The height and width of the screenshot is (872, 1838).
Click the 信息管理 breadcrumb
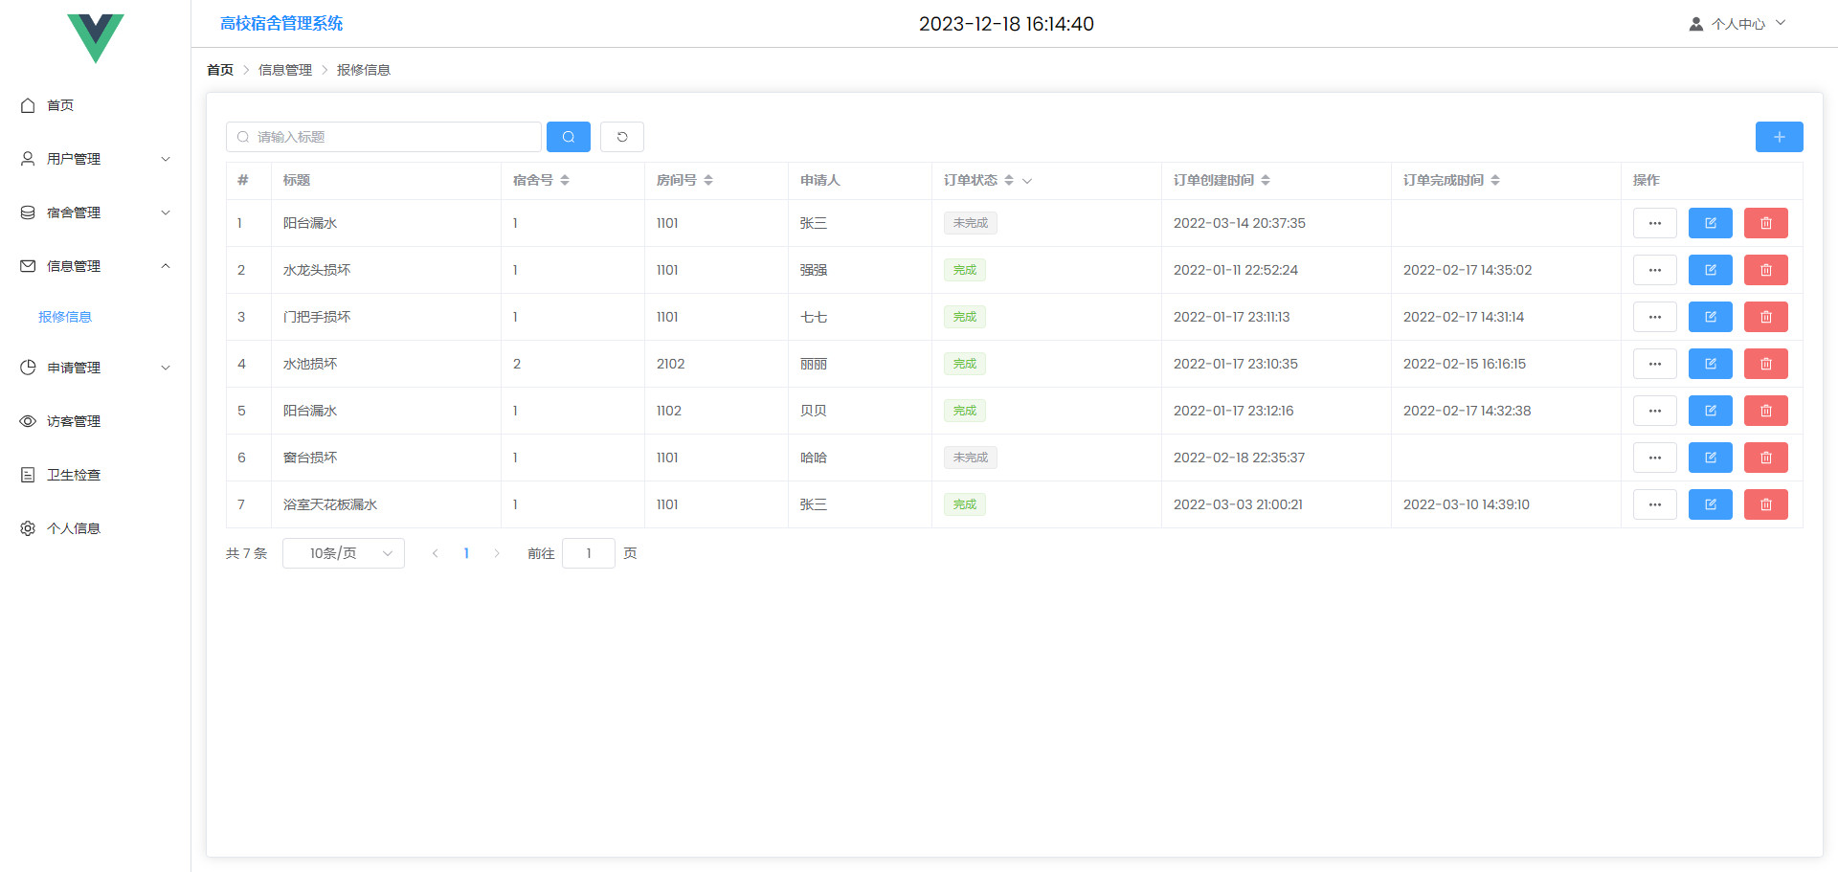285,70
